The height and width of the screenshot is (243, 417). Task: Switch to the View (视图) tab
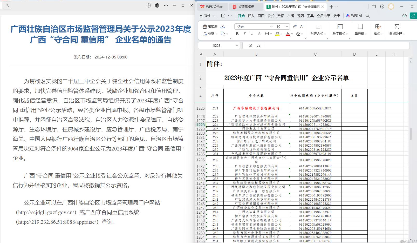tap(300, 16)
